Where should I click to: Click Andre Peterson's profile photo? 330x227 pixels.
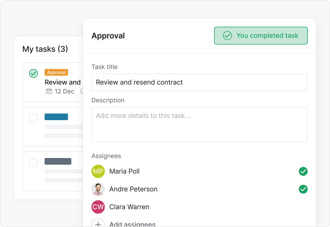coord(98,189)
